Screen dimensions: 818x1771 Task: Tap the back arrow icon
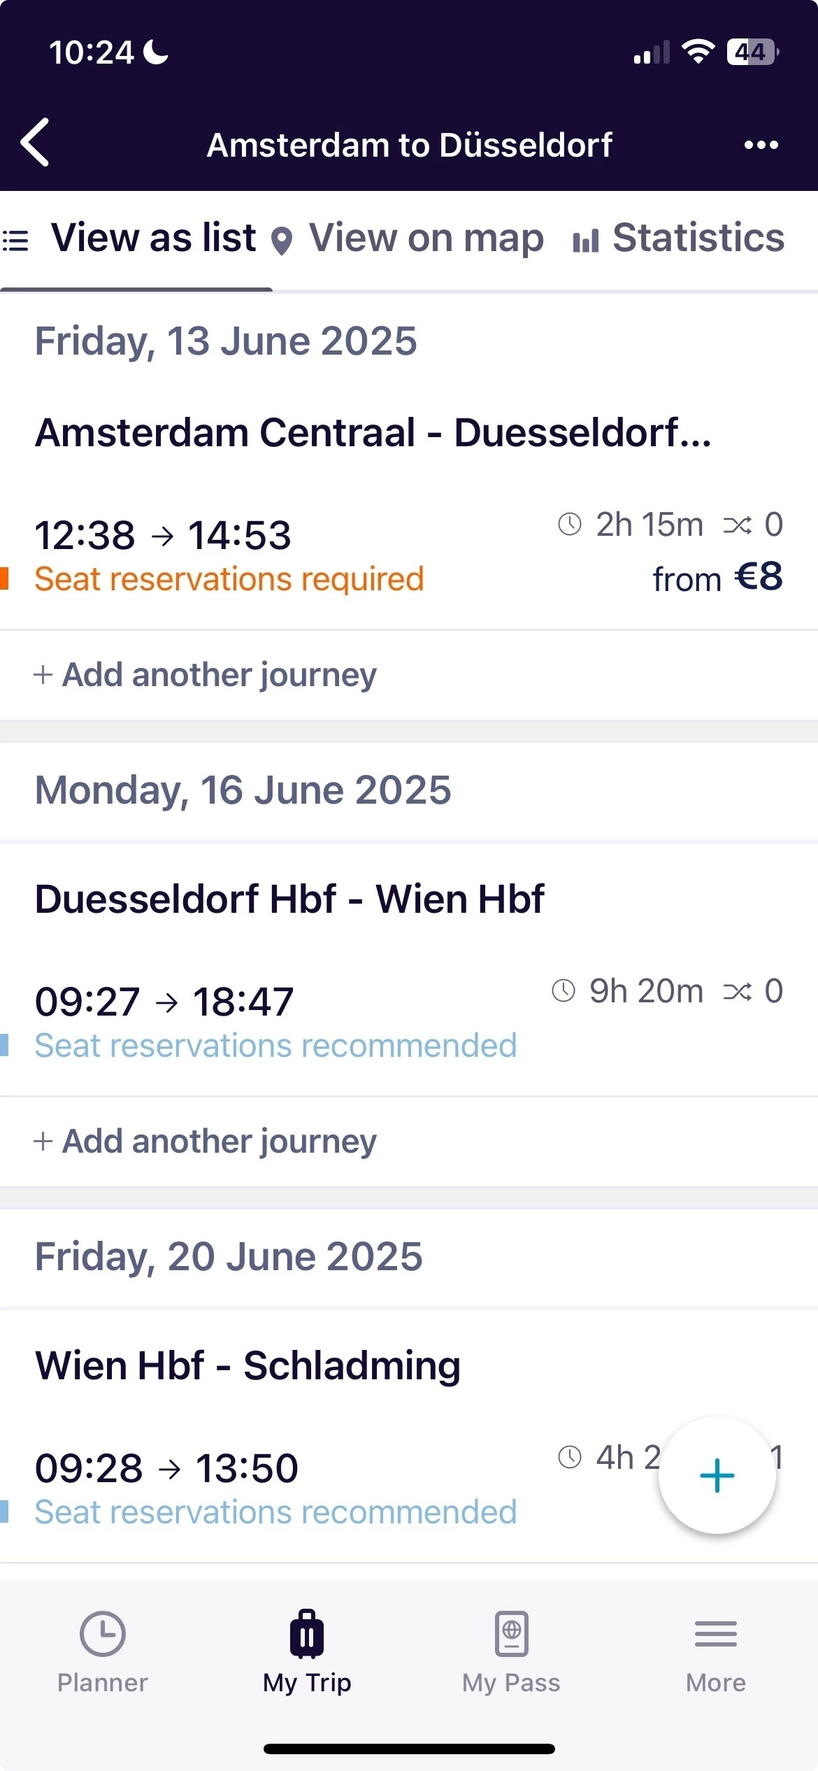(x=35, y=143)
